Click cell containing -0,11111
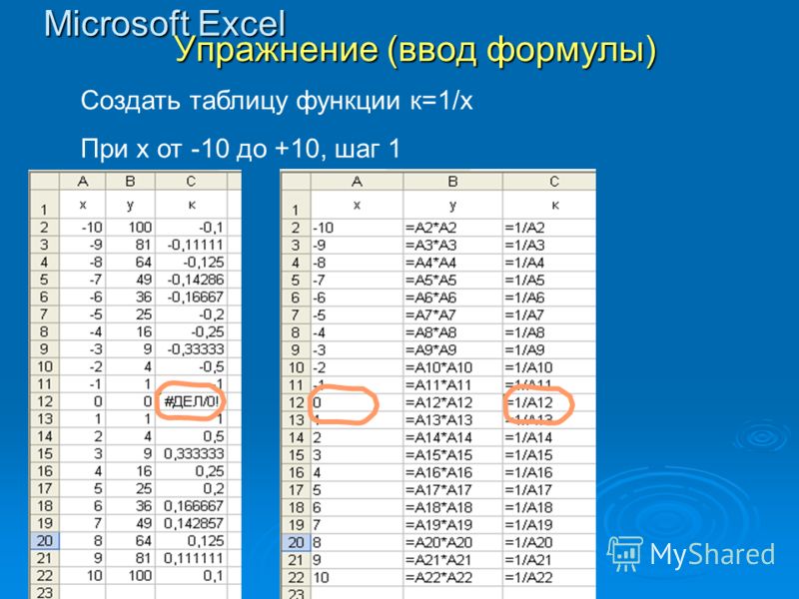The width and height of the screenshot is (799, 599). [191, 245]
